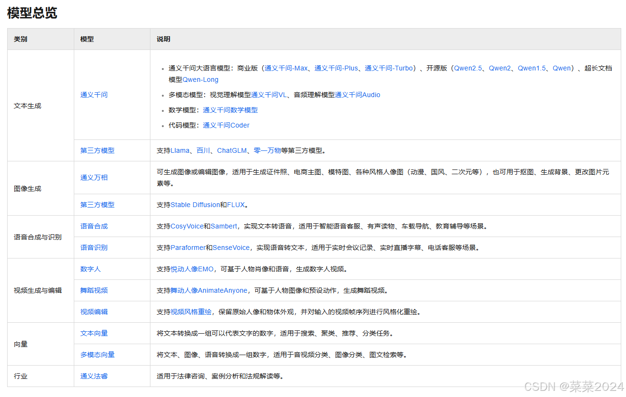Open the Llama link
626x397 pixels.
[x=180, y=150]
